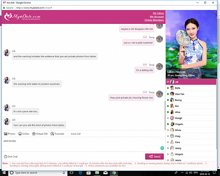Open options dots next to 'coz u r not a paid customer' message
This screenshot has width=220, height=176.
145,37
